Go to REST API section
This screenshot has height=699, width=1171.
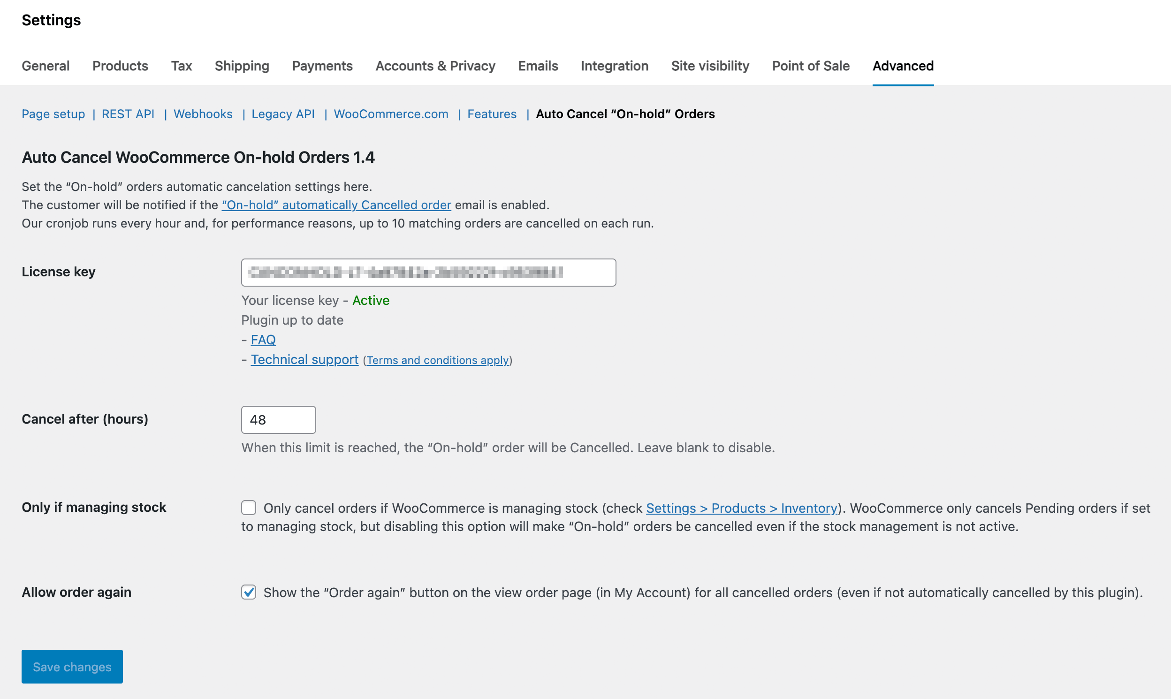click(128, 114)
